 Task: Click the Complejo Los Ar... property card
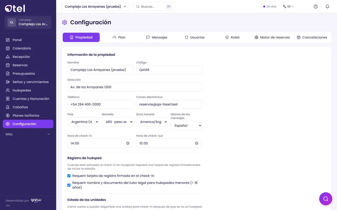tap(28, 22)
